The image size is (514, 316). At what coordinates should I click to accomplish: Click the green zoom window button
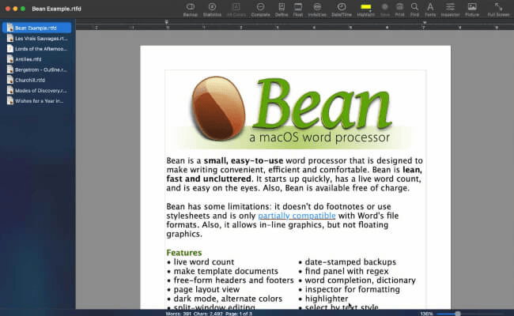coord(23,9)
